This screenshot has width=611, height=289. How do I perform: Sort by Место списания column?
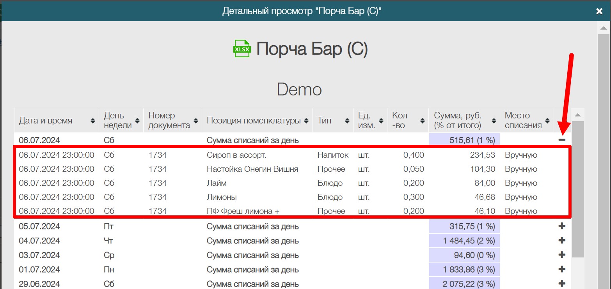pos(547,121)
